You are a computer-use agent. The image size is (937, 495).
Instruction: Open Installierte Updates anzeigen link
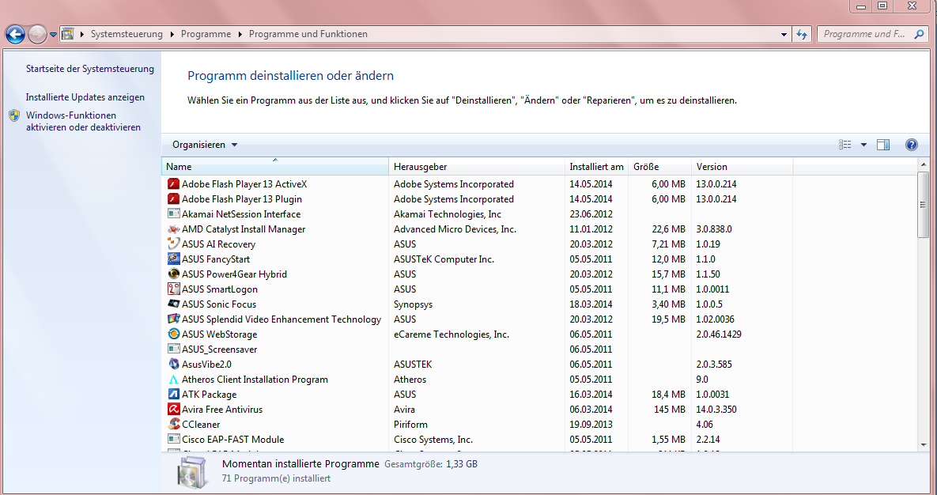(x=85, y=96)
